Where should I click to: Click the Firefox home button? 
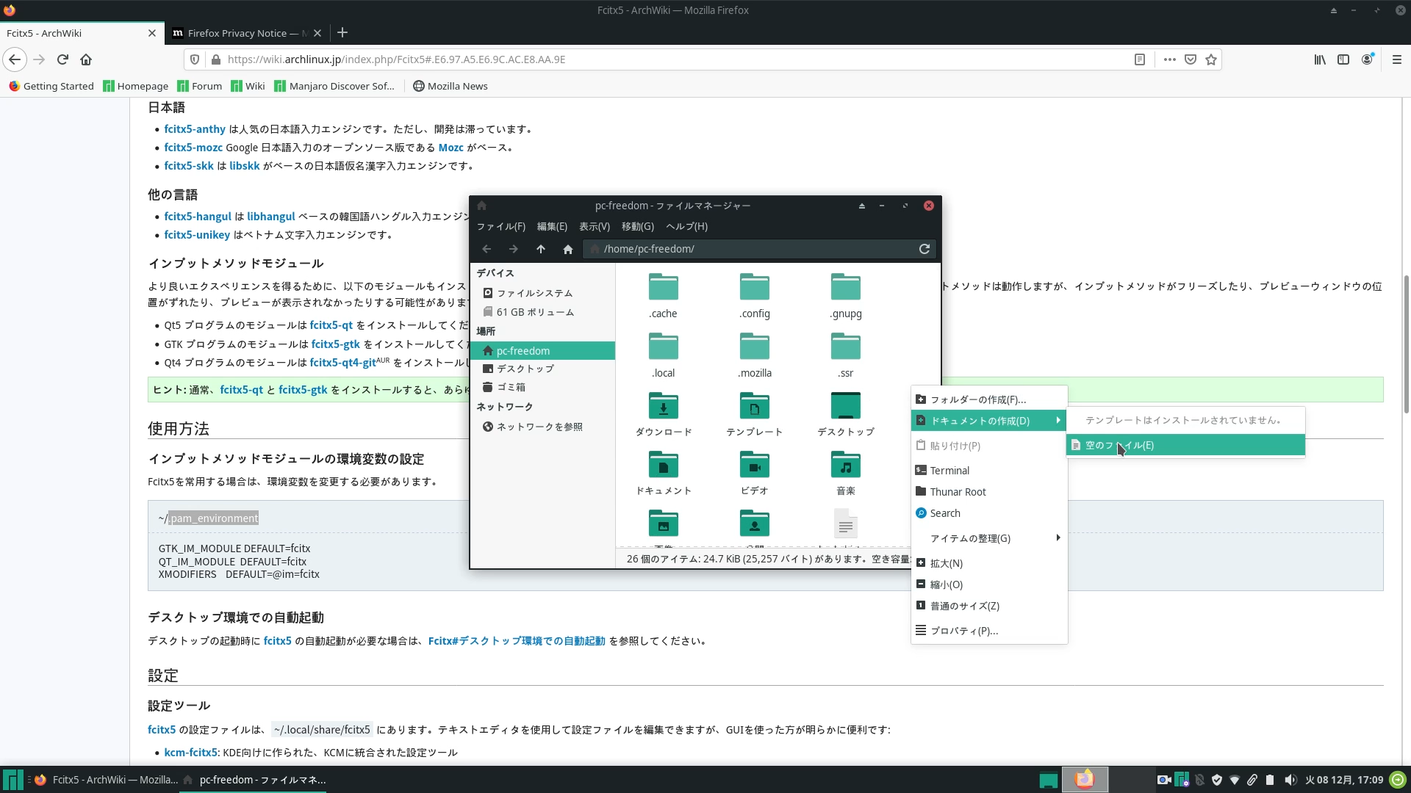(x=86, y=59)
